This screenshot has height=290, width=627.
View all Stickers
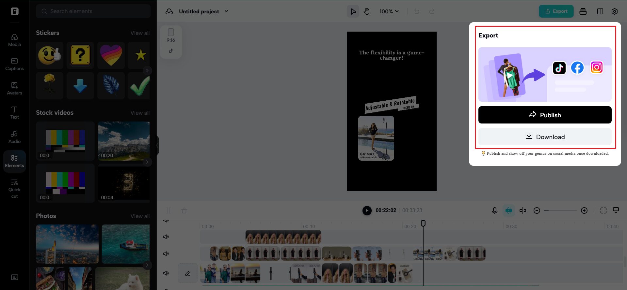click(x=140, y=33)
